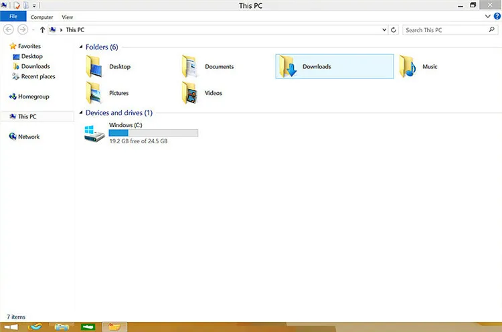The image size is (502, 332).
Task: Expand the ribbon with the chevron
Action: coord(487,16)
